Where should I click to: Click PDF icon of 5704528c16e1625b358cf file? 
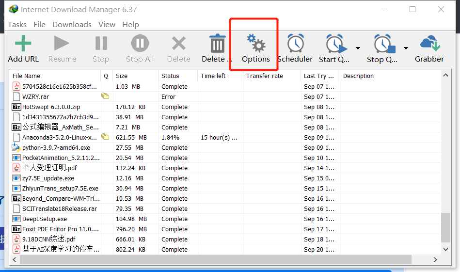click(x=16, y=86)
